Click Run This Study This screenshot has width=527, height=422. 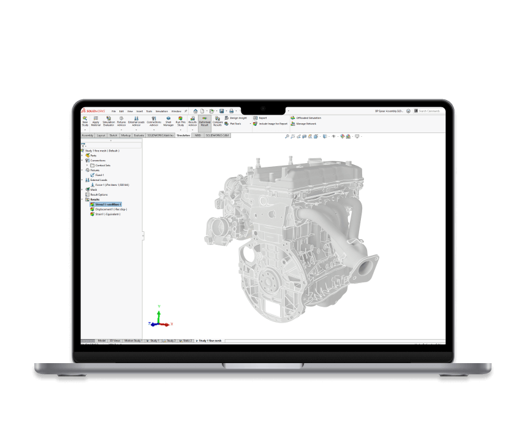coord(180,118)
